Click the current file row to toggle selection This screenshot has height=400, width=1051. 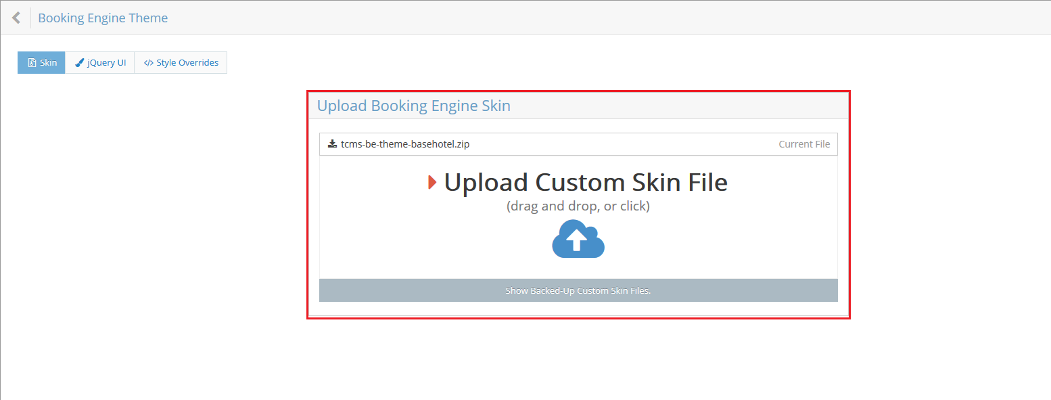(x=578, y=143)
